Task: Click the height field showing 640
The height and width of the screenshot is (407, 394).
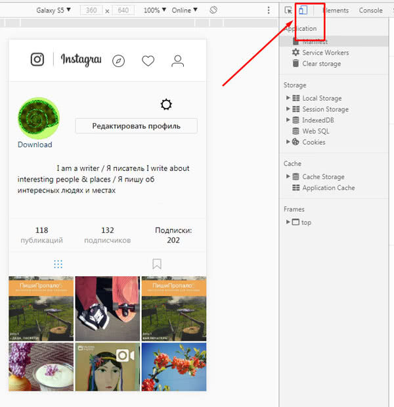Action: pos(123,10)
